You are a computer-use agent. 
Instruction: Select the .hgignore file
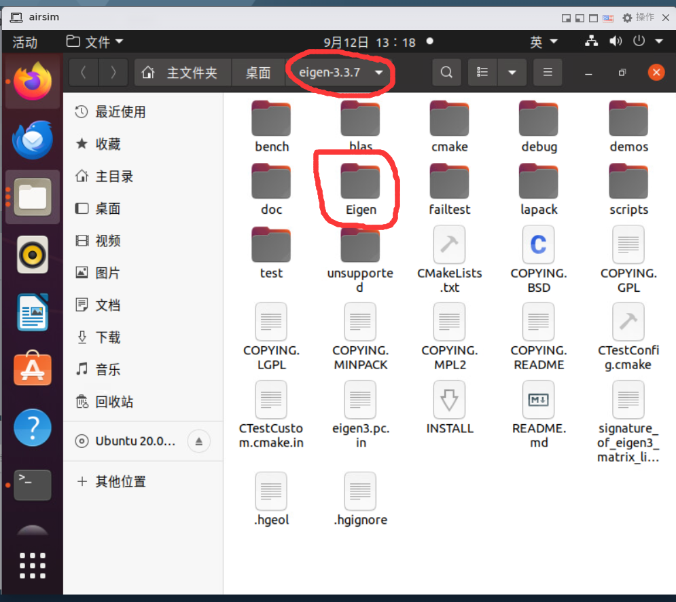(360, 499)
